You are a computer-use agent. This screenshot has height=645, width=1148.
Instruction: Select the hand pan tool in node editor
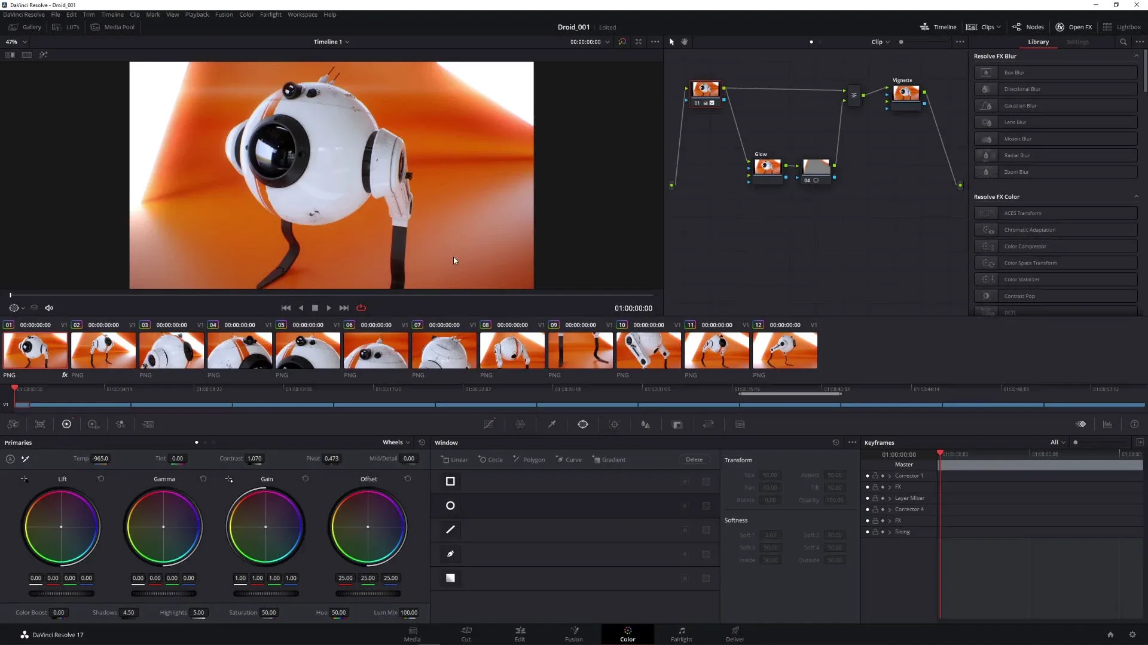pos(685,42)
